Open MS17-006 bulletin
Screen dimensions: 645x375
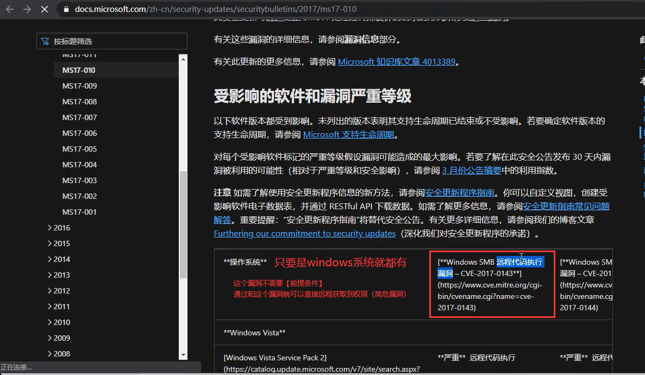click(x=79, y=133)
